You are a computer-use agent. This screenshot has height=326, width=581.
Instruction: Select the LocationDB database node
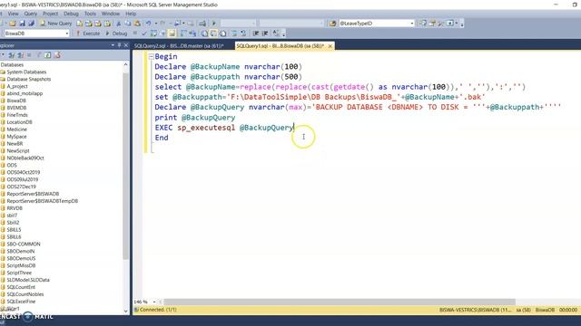[x=19, y=122]
